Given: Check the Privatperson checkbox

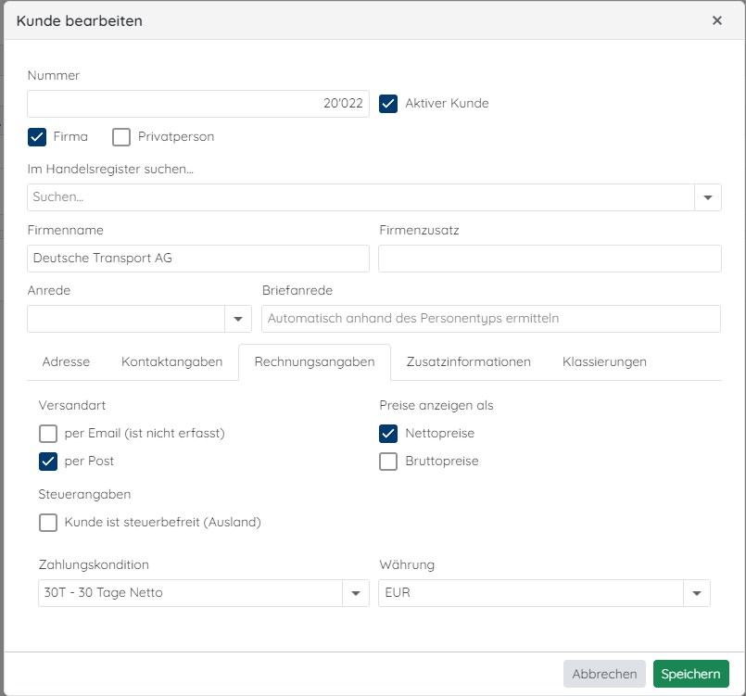Looking at the screenshot, I should [x=121, y=137].
